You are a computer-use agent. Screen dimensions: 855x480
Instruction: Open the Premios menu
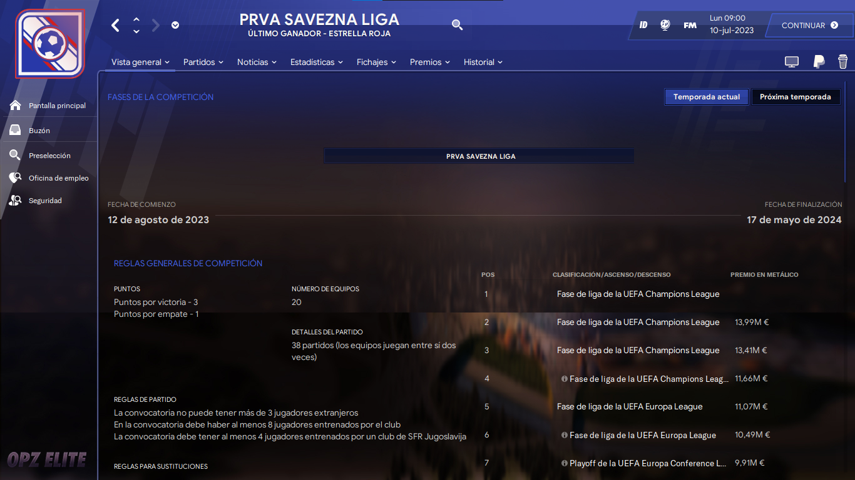click(x=430, y=62)
